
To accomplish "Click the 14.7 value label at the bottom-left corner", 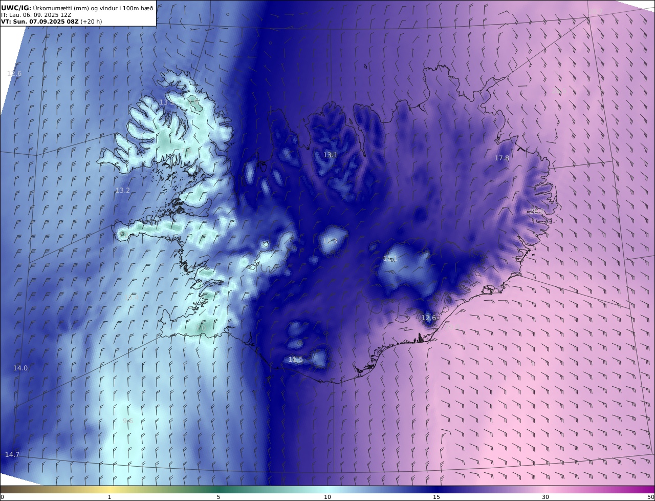I will click(12, 455).
